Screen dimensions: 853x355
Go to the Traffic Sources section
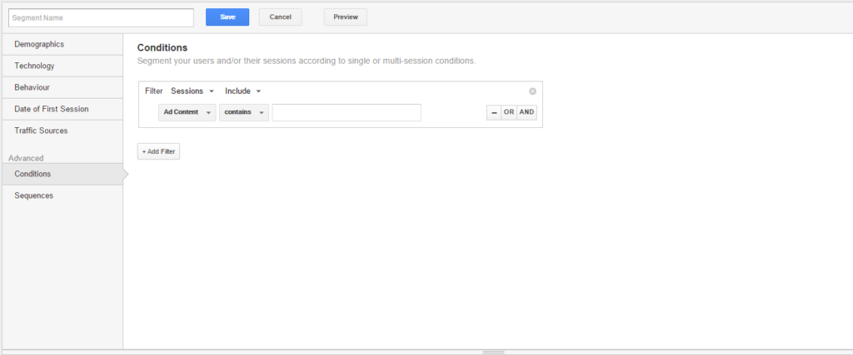pyautogui.click(x=41, y=131)
